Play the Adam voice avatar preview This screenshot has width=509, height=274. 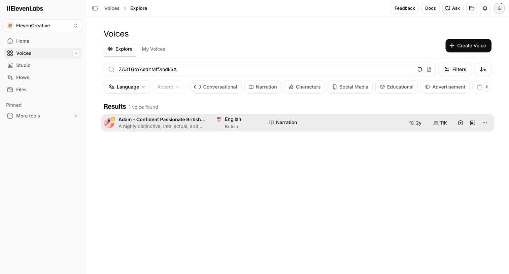(109, 123)
